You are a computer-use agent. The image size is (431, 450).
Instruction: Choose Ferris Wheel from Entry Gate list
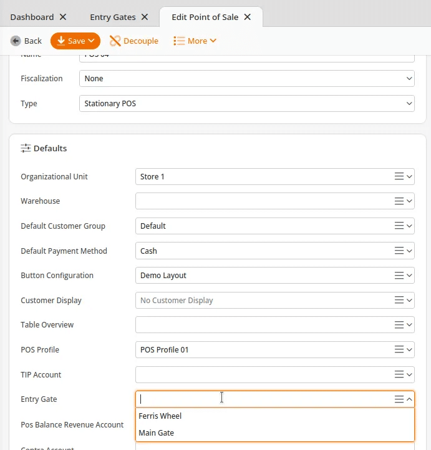point(275,416)
